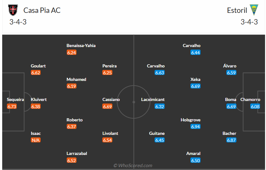Select player Larrazabal
The image size is (266, 170).
pyautogui.click(x=77, y=153)
